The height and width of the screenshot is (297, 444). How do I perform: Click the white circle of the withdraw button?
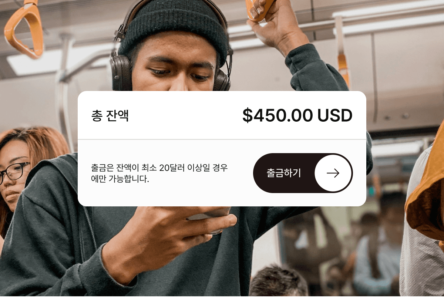pos(333,173)
